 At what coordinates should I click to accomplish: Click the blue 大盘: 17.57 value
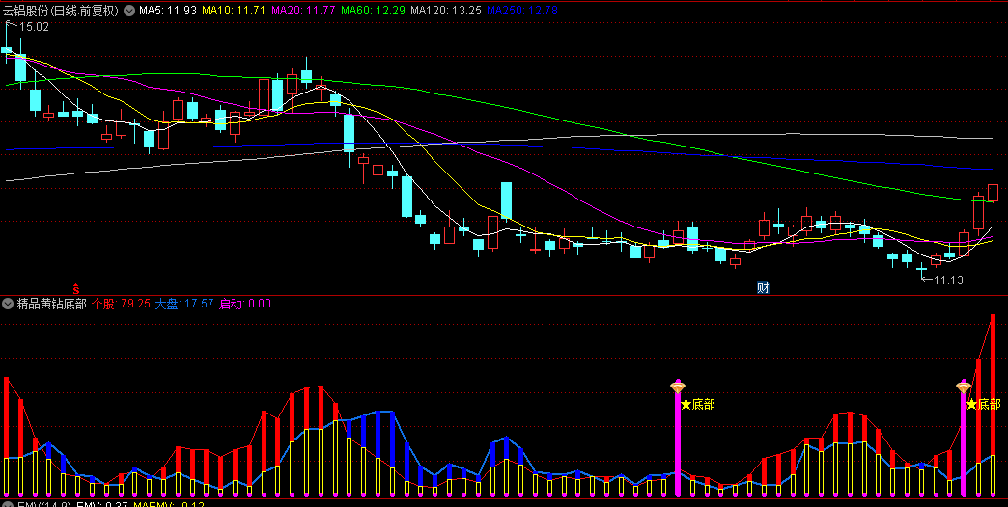pyautogui.click(x=183, y=304)
